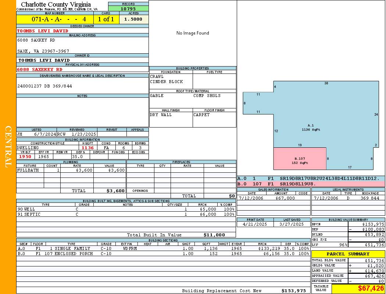Click the legal description 240001237 DB 369/844
The image size is (386, 294).
coord(44,86)
